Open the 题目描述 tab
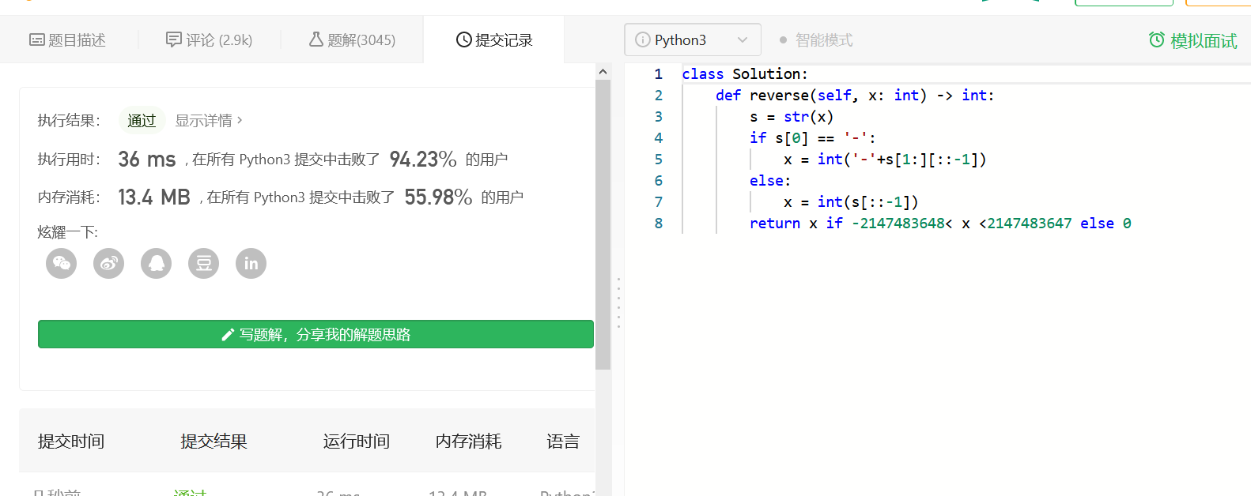This screenshot has height=496, width=1251. 68,39
